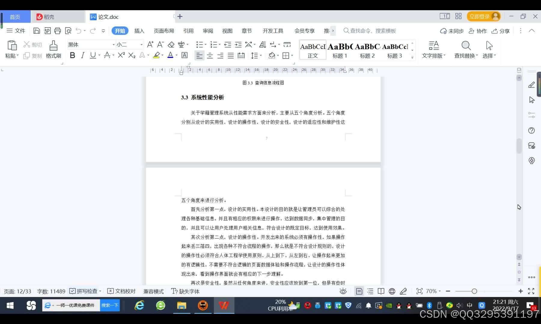Decrease paragraph indent icon
This screenshot has height=324, width=541.
(x=228, y=45)
